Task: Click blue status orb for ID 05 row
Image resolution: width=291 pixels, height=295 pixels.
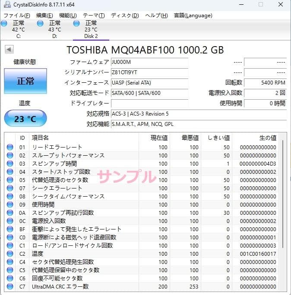Action: click(x=10, y=180)
